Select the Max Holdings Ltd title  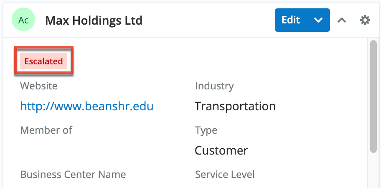pyautogui.click(x=94, y=20)
